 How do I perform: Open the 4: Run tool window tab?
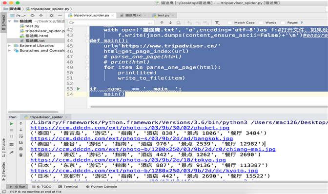click(x=18, y=187)
